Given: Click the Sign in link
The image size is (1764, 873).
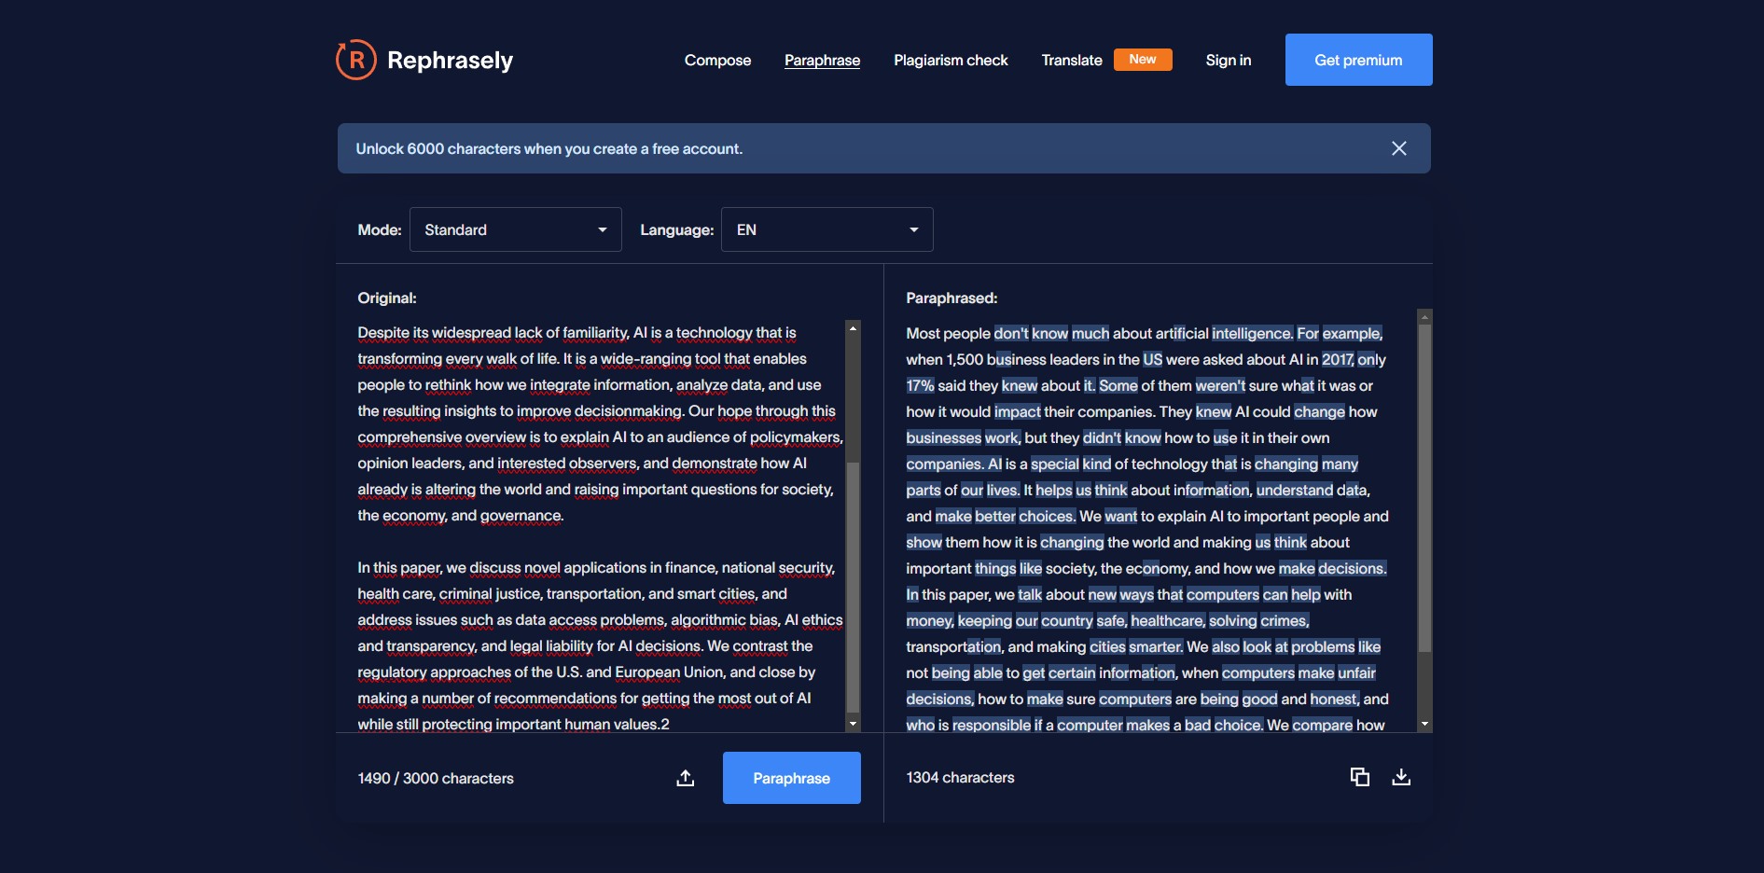Looking at the screenshot, I should 1229,60.
